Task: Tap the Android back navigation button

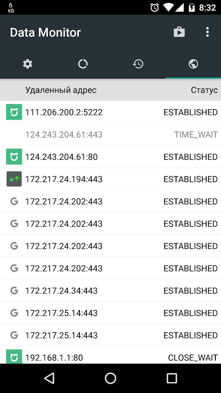Action: (49, 378)
